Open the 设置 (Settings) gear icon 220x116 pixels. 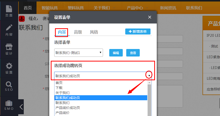(x=9, y=68)
